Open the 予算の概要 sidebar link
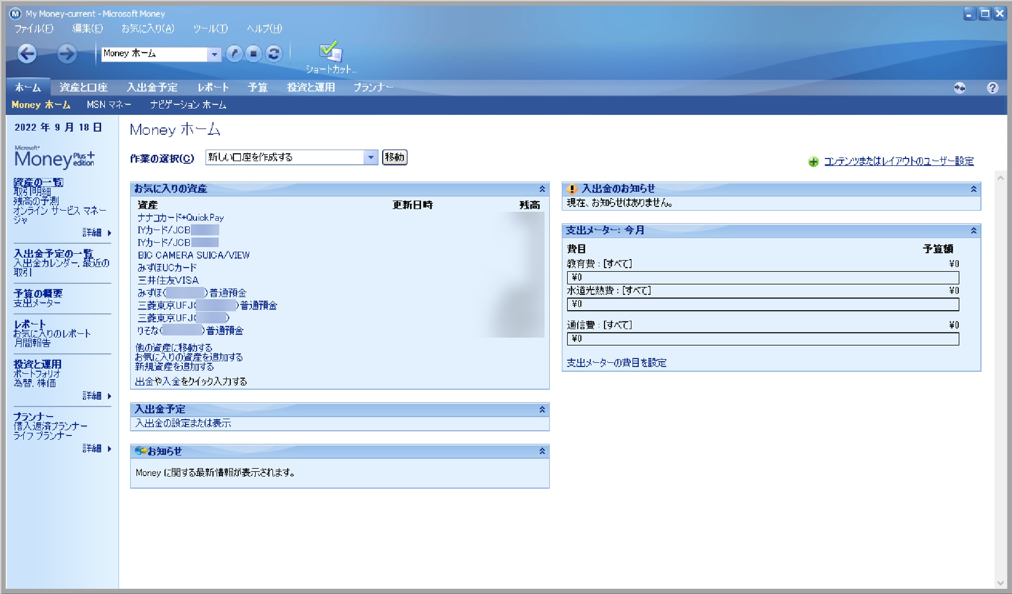The image size is (1012, 594). pyautogui.click(x=38, y=294)
